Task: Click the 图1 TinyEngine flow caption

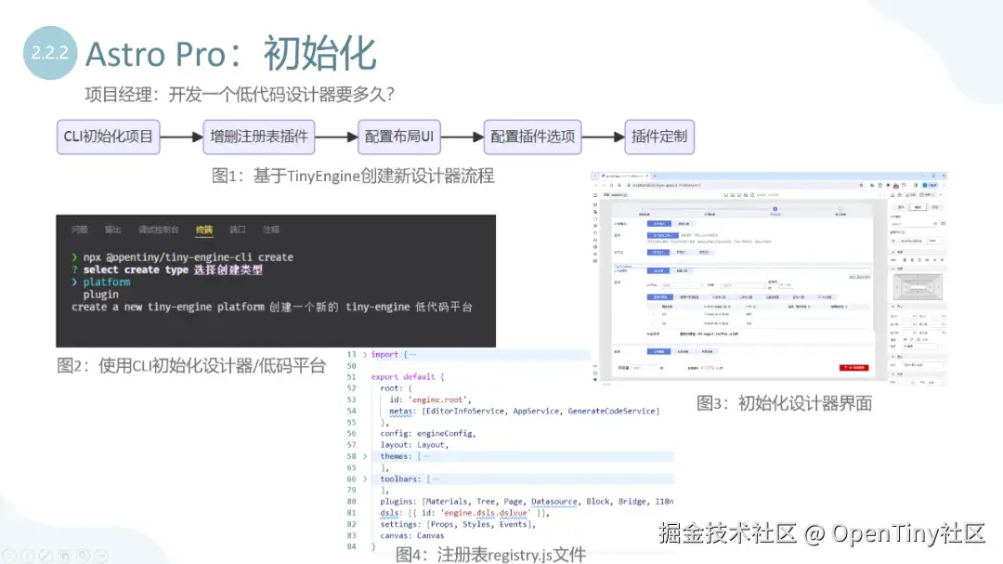Action: [353, 176]
